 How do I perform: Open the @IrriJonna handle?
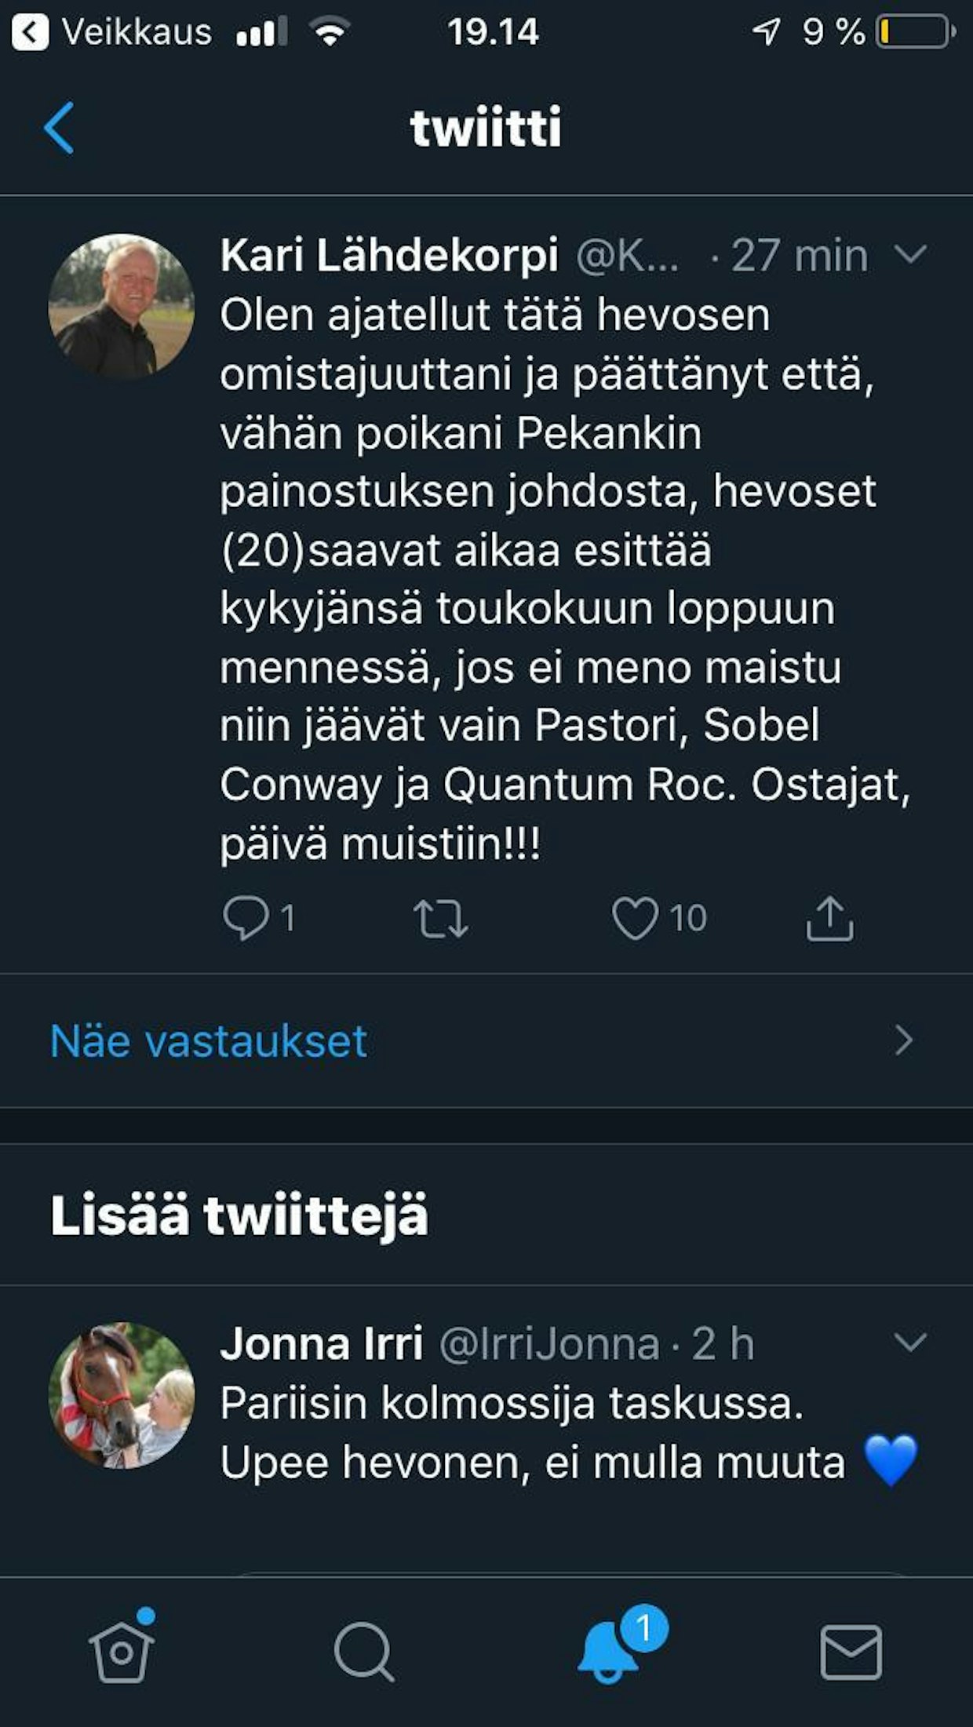pyautogui.click(x=549, y=1344)
